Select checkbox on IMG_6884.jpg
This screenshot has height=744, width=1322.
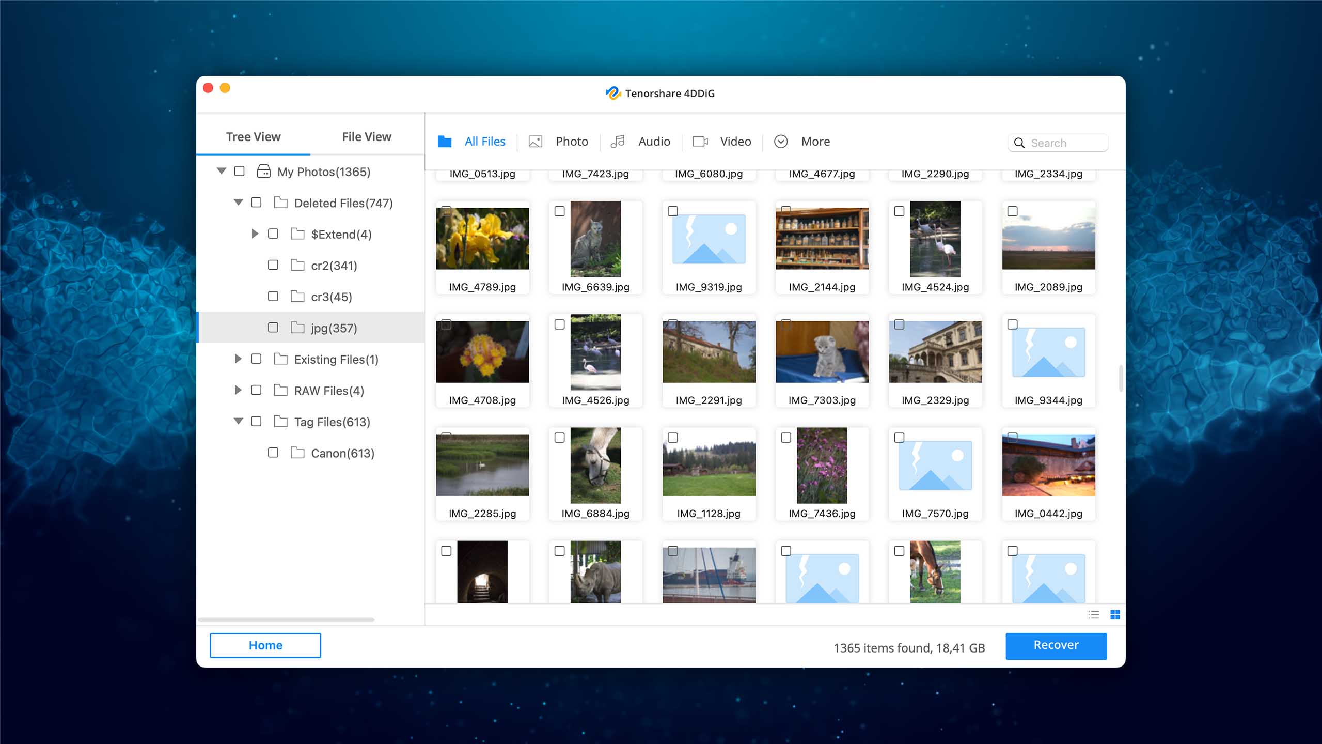559,438
